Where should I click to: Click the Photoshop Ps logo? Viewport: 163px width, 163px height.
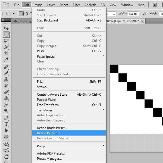(x=6, y=5)
